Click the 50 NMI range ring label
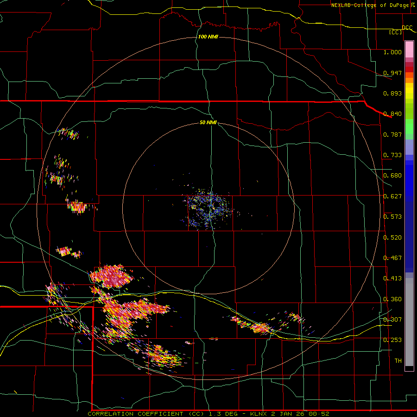 click(x=208, y=122)
